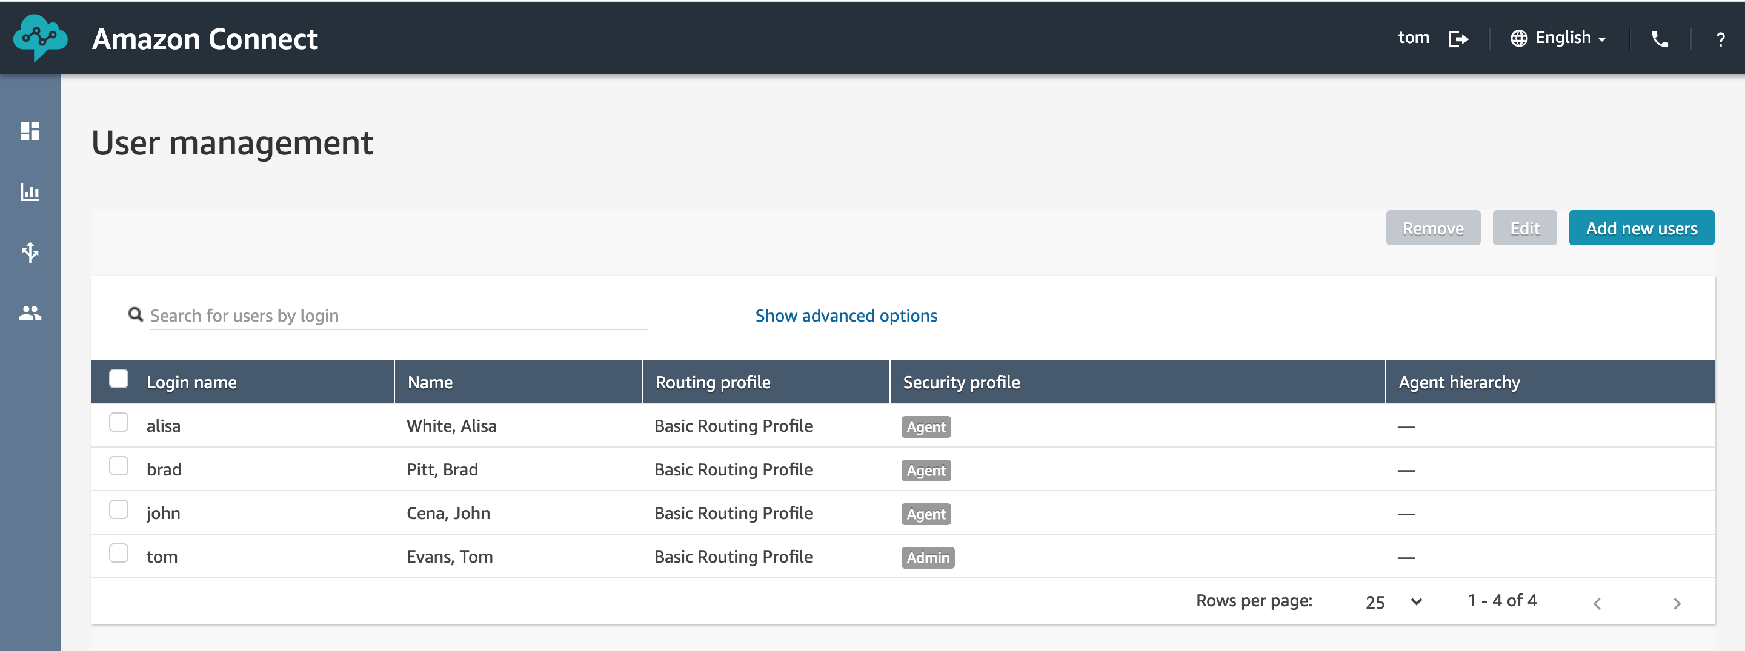
Task: Click the name White, Alisa
Action: tap(451, 426)
